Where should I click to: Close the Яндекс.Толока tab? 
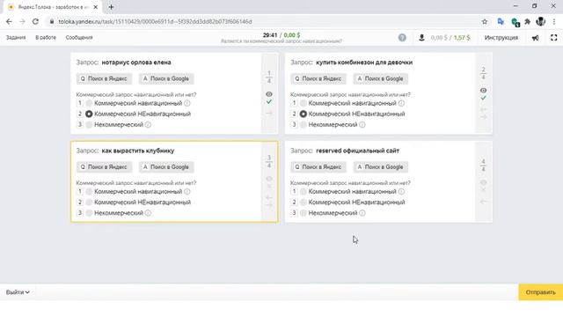tap(96, 7)
